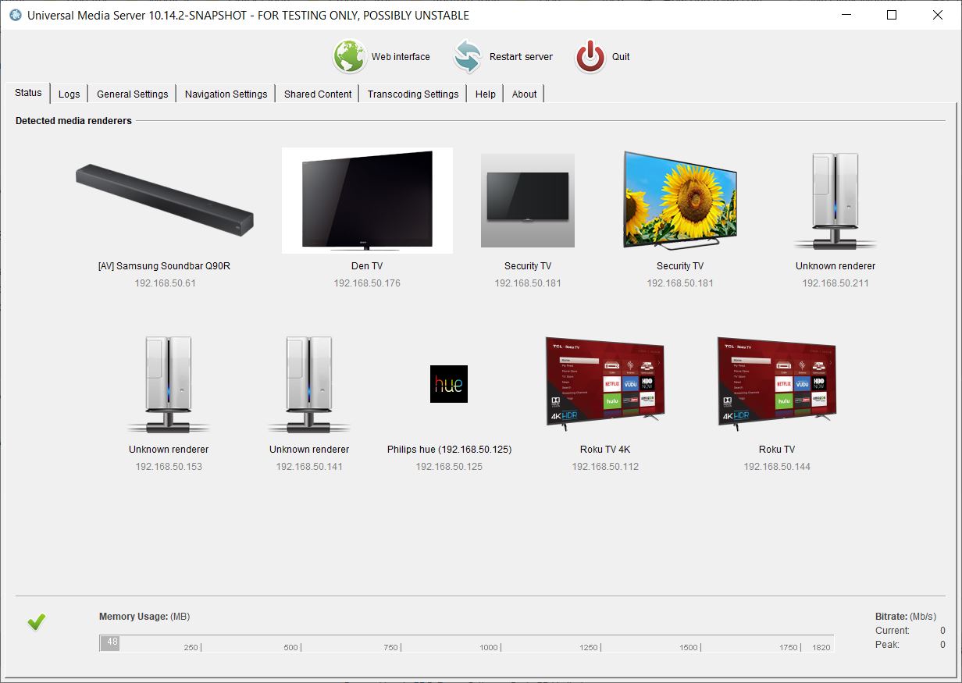Click the Memory Usage progress bar
This screenshot has width=962, height=683.
tap(466, 642)
